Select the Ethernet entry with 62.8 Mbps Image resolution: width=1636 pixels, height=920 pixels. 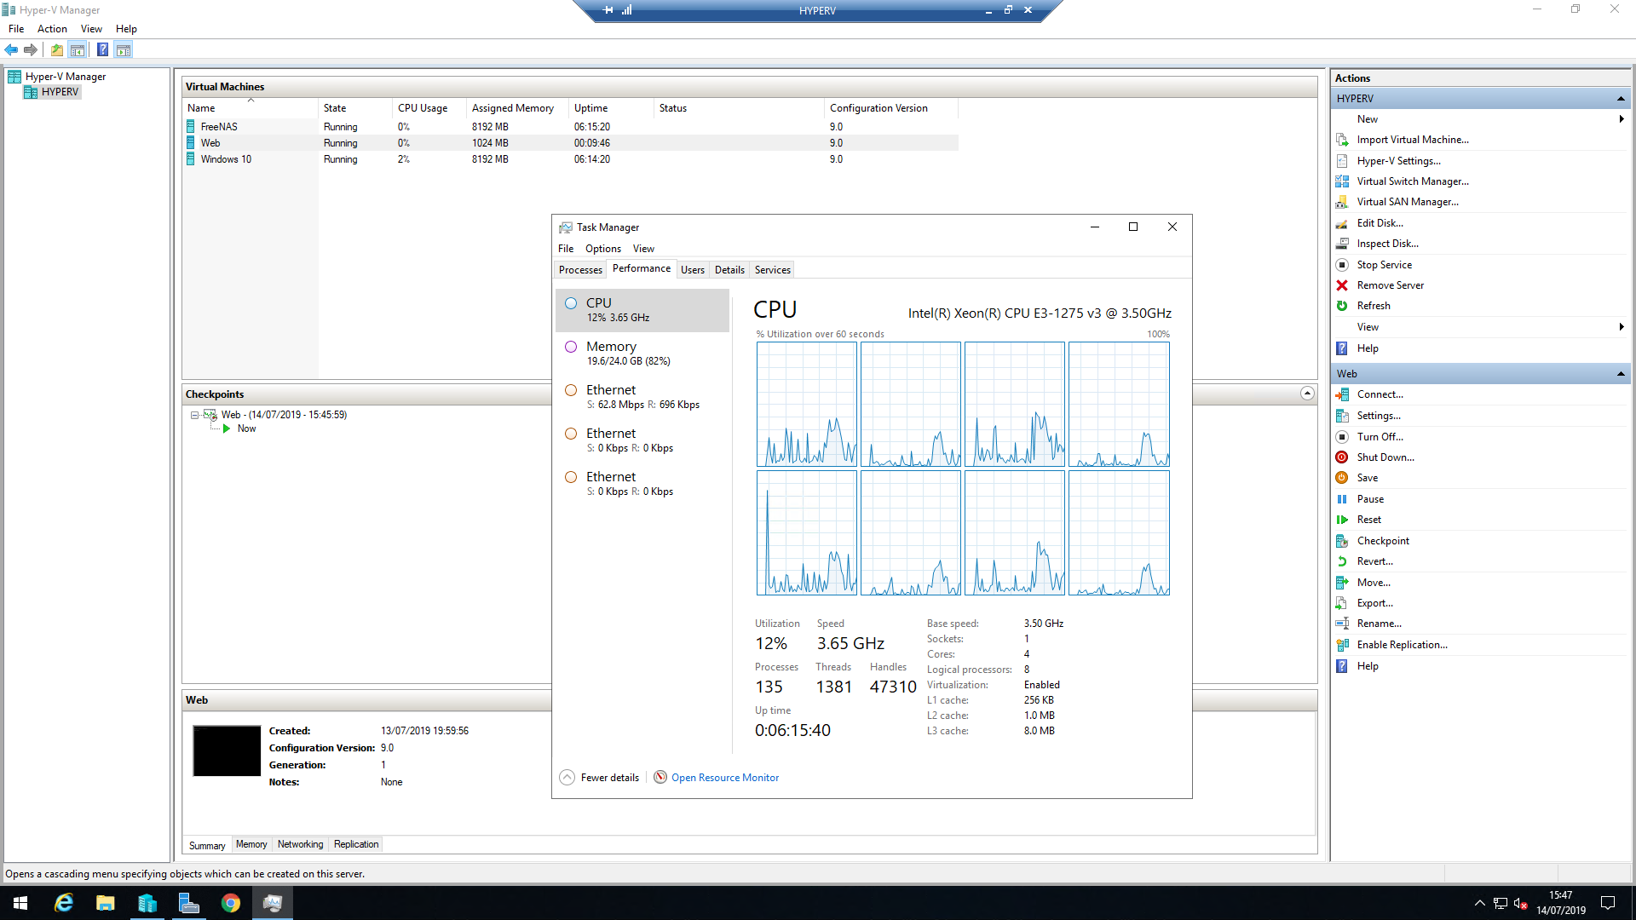click(x=642, y=397)
